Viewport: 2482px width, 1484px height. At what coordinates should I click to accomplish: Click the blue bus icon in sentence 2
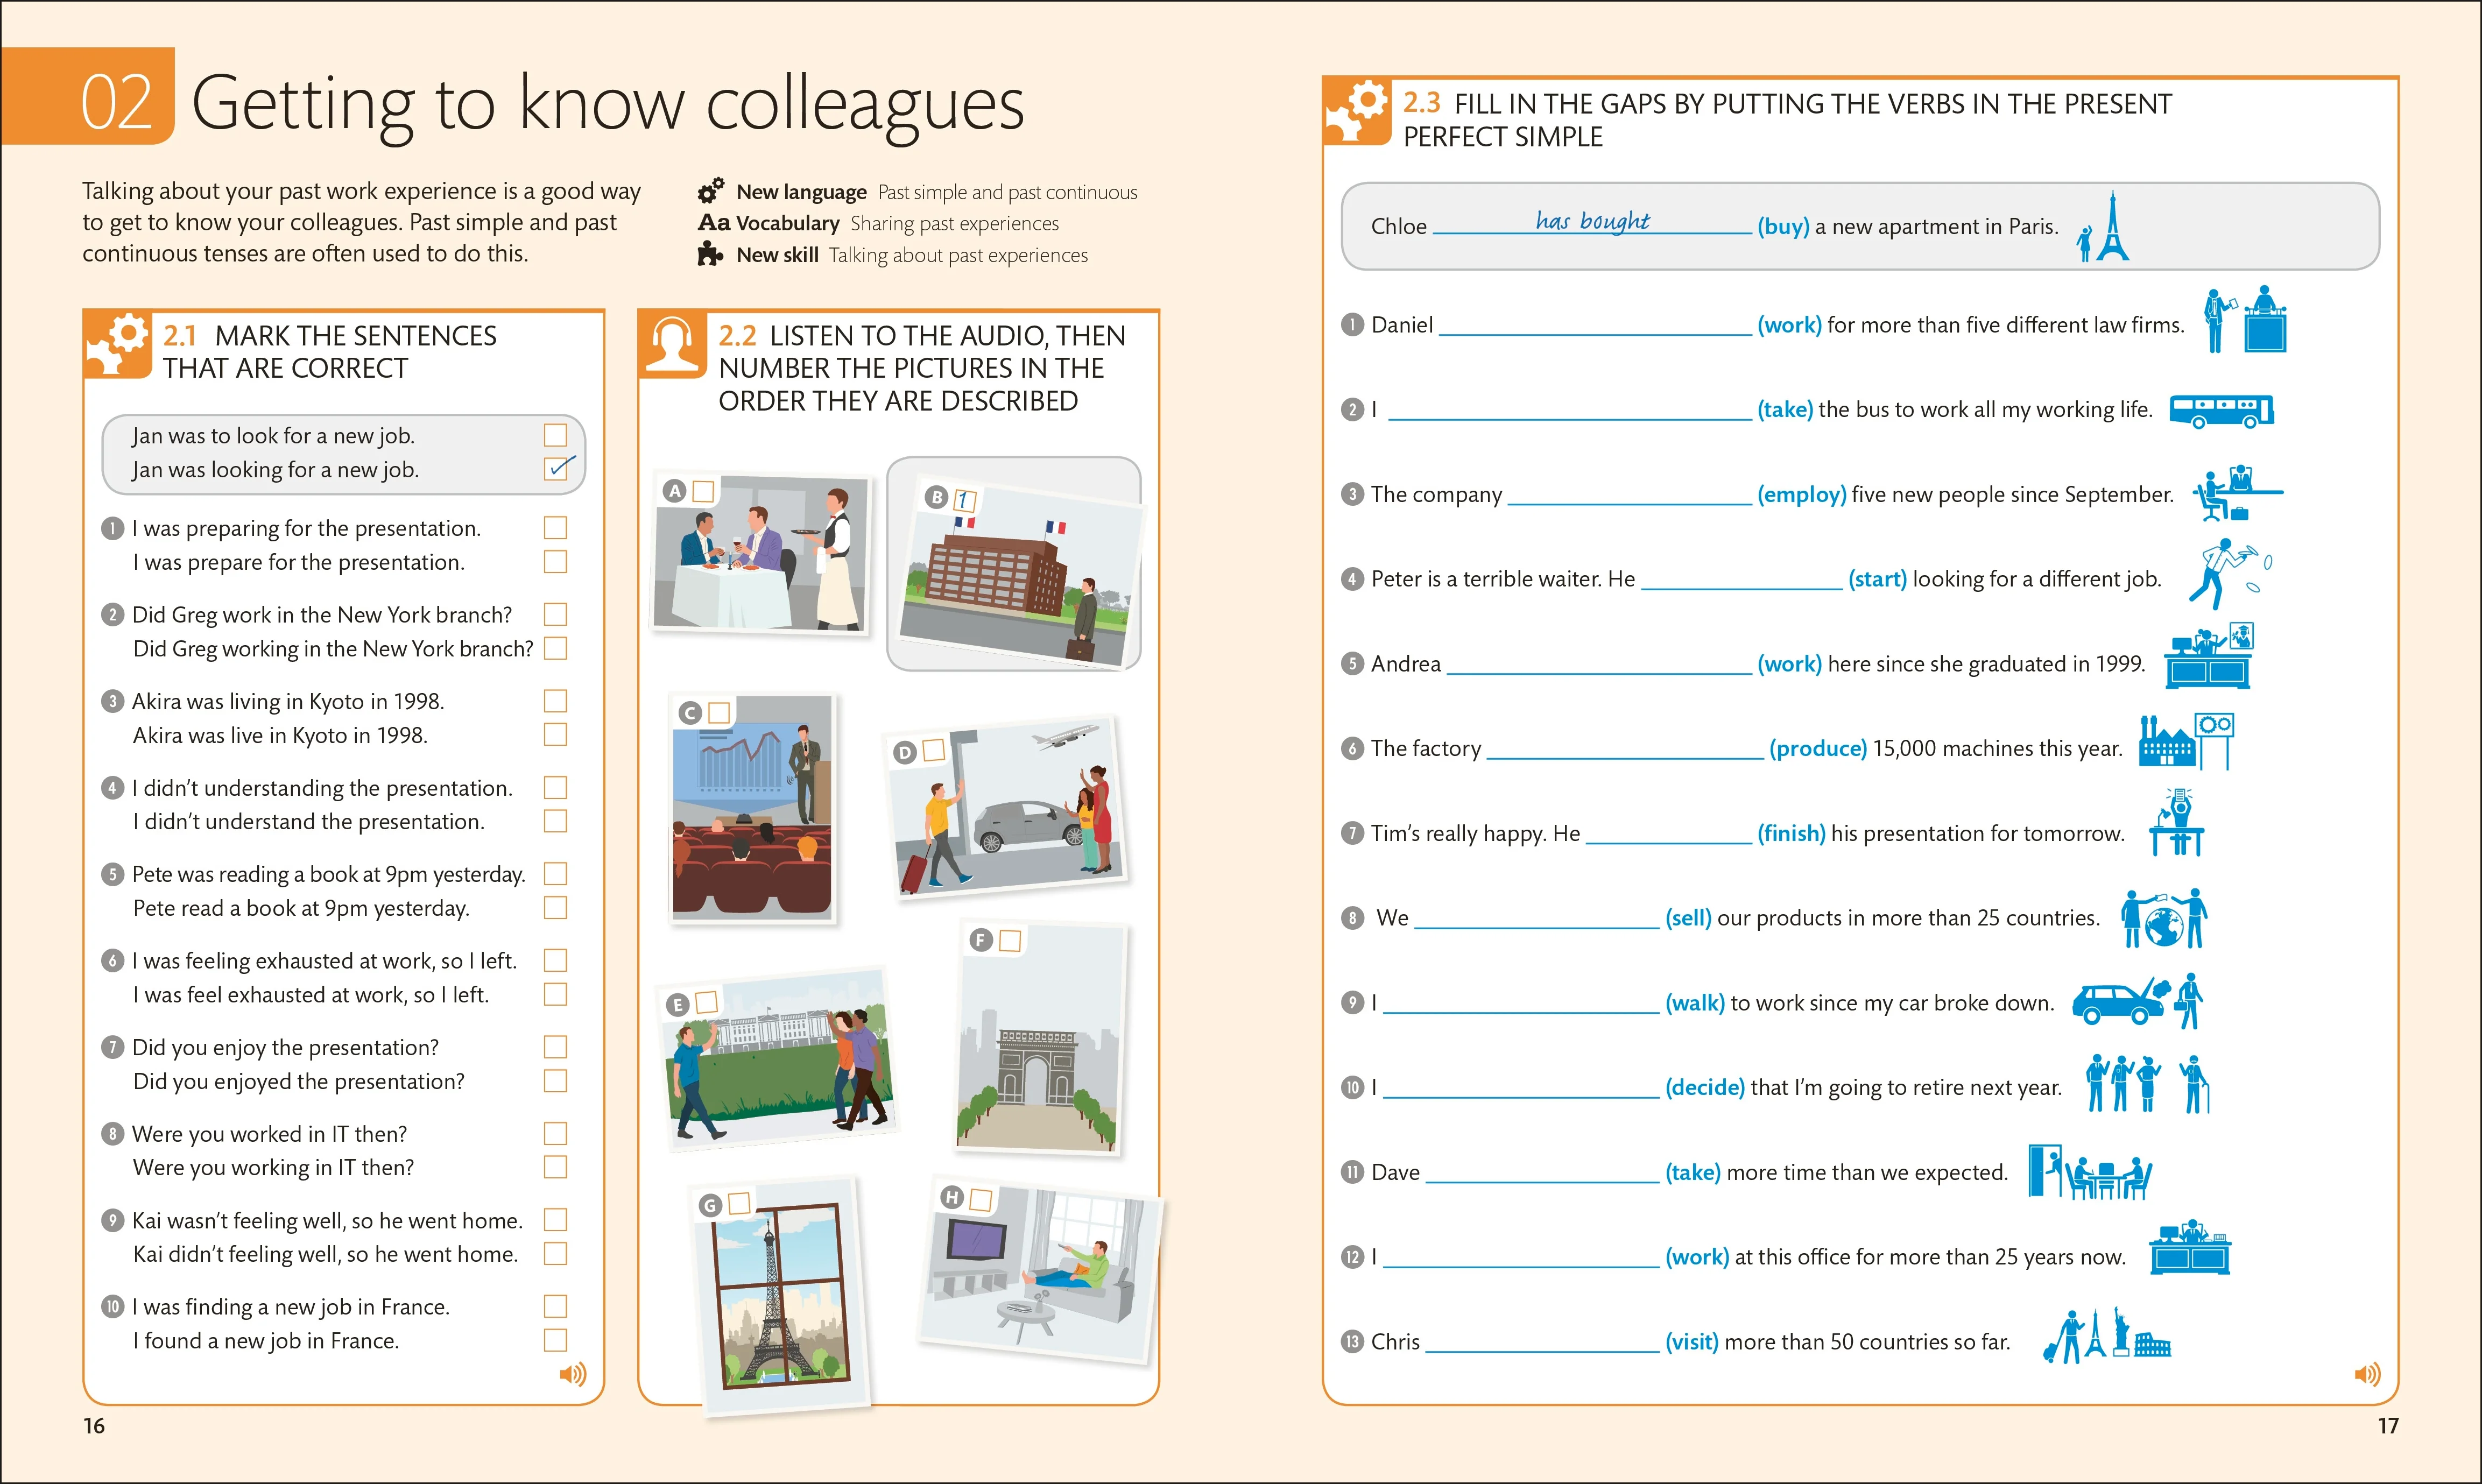[x=2221, y=411]
